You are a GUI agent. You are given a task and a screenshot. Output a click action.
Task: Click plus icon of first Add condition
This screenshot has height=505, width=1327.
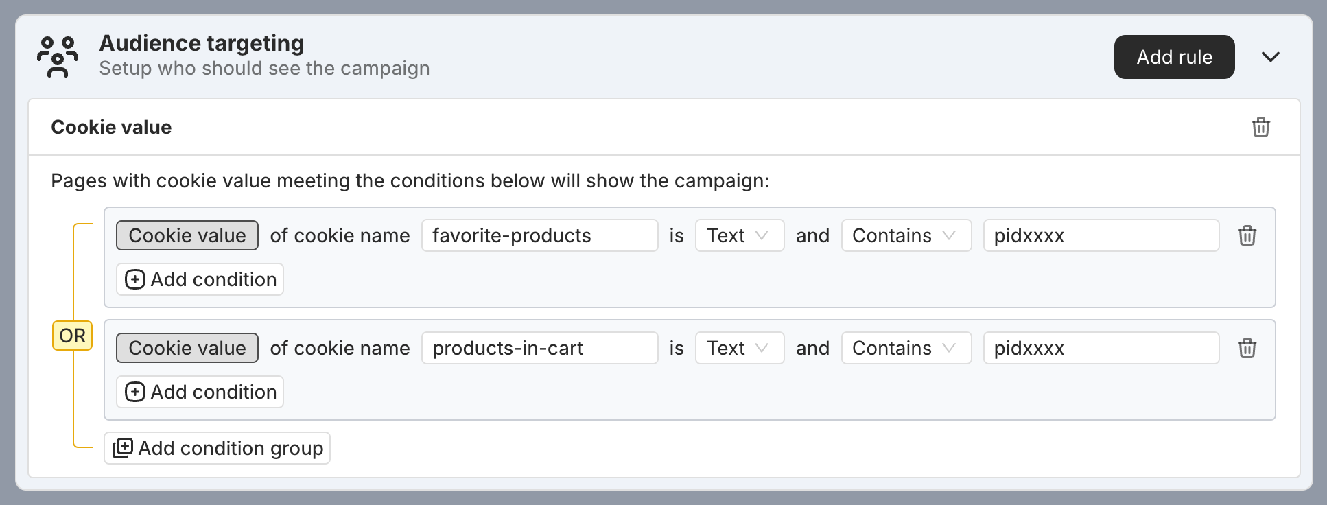coord(135,279)
